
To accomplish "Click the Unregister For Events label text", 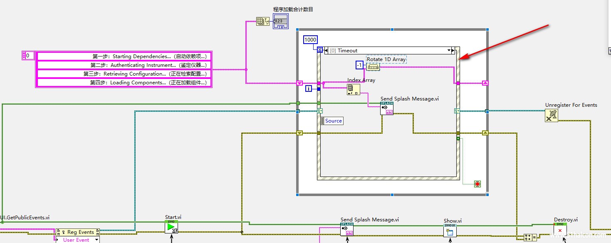I will 571,105.
